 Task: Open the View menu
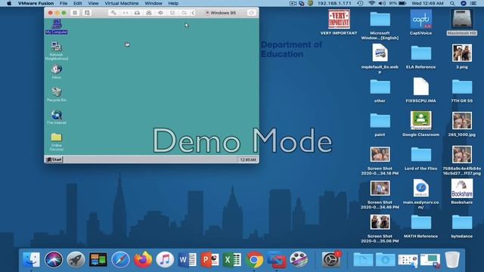coord(93,3)
